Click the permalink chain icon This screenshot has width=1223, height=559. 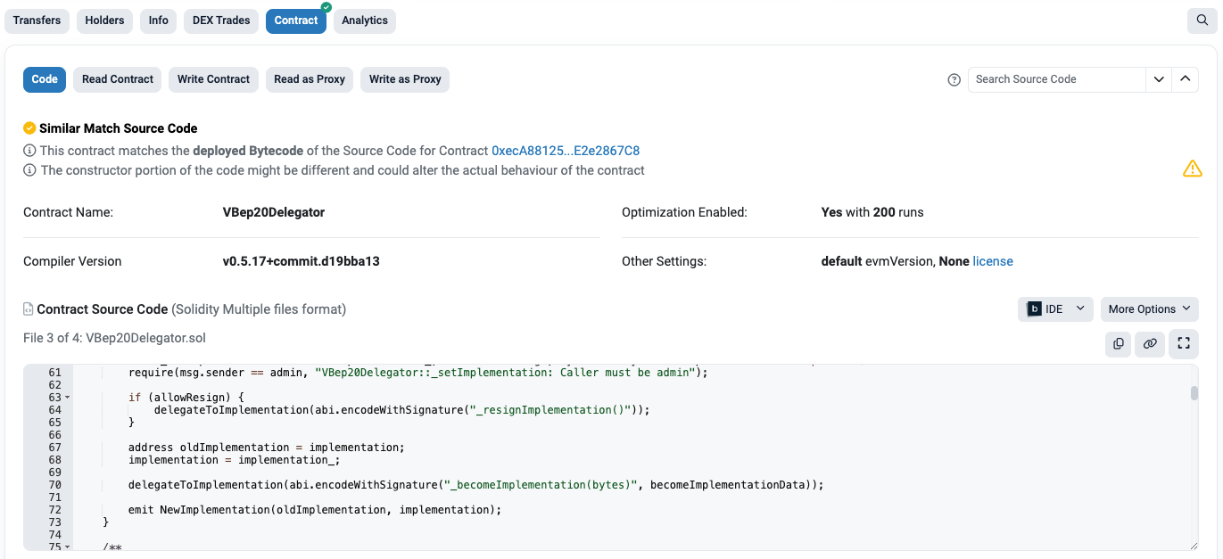(x=1151, y=343)
